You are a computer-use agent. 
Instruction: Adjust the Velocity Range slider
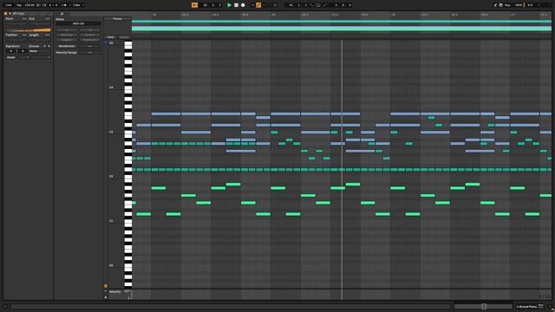(x=90, y=52)
